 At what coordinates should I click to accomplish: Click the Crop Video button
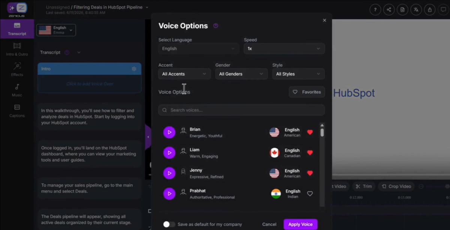tap(396, 186)
